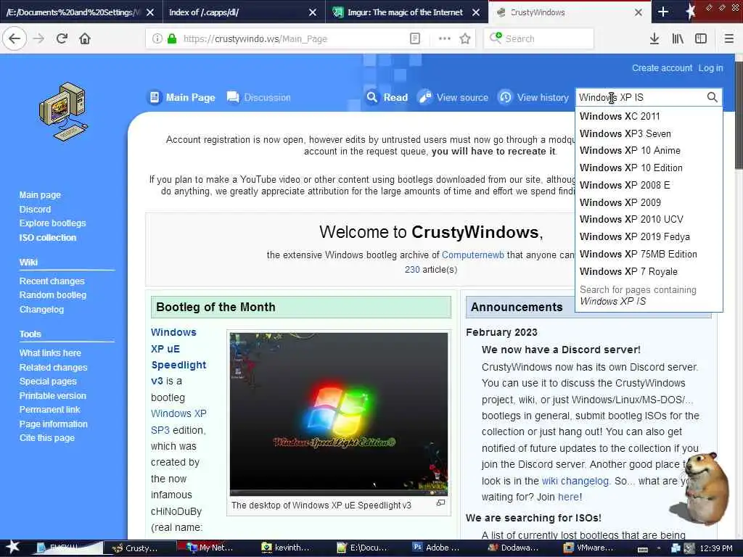Open What links here tool link
743x557 pixels.
tap(50, 353)
